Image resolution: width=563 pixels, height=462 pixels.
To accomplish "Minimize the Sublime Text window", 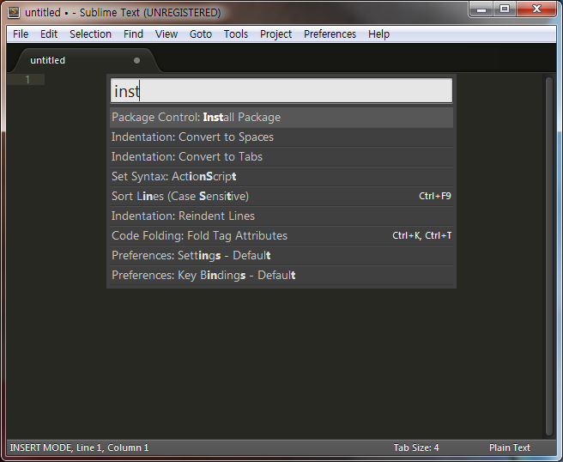I will pyautogui.click(x=481, y=9).
